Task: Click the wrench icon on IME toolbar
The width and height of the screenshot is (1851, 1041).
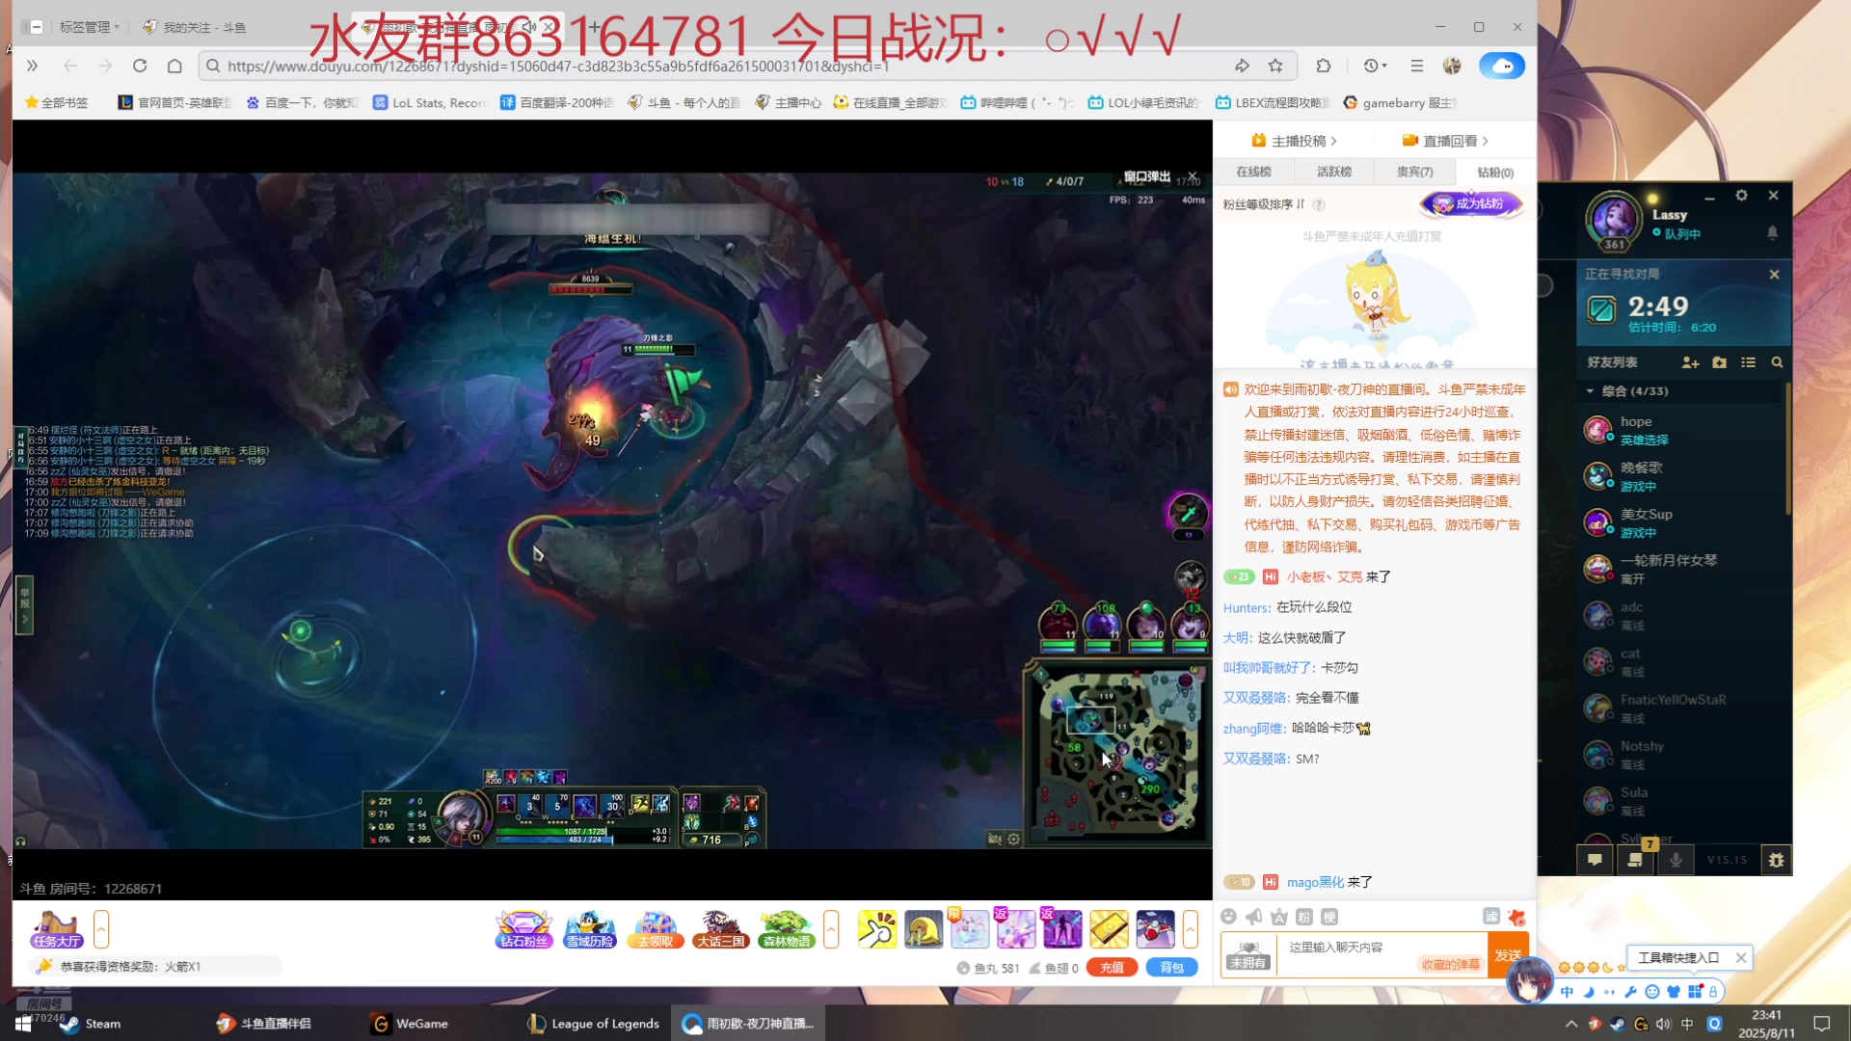Action: [x=1630, y=991]
